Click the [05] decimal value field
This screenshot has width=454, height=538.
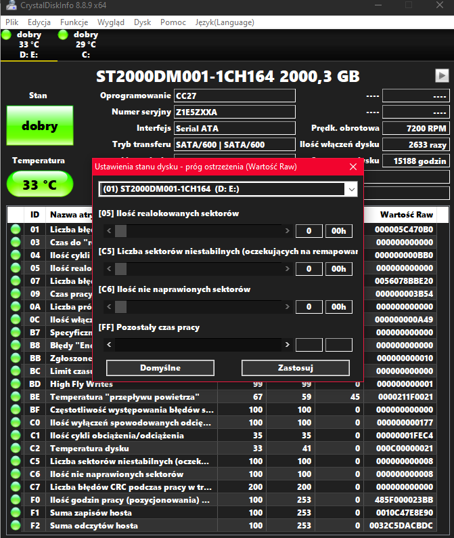[x=309, y=231]
